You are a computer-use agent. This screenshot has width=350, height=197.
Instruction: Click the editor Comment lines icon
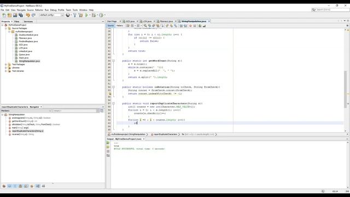[200, 26]
